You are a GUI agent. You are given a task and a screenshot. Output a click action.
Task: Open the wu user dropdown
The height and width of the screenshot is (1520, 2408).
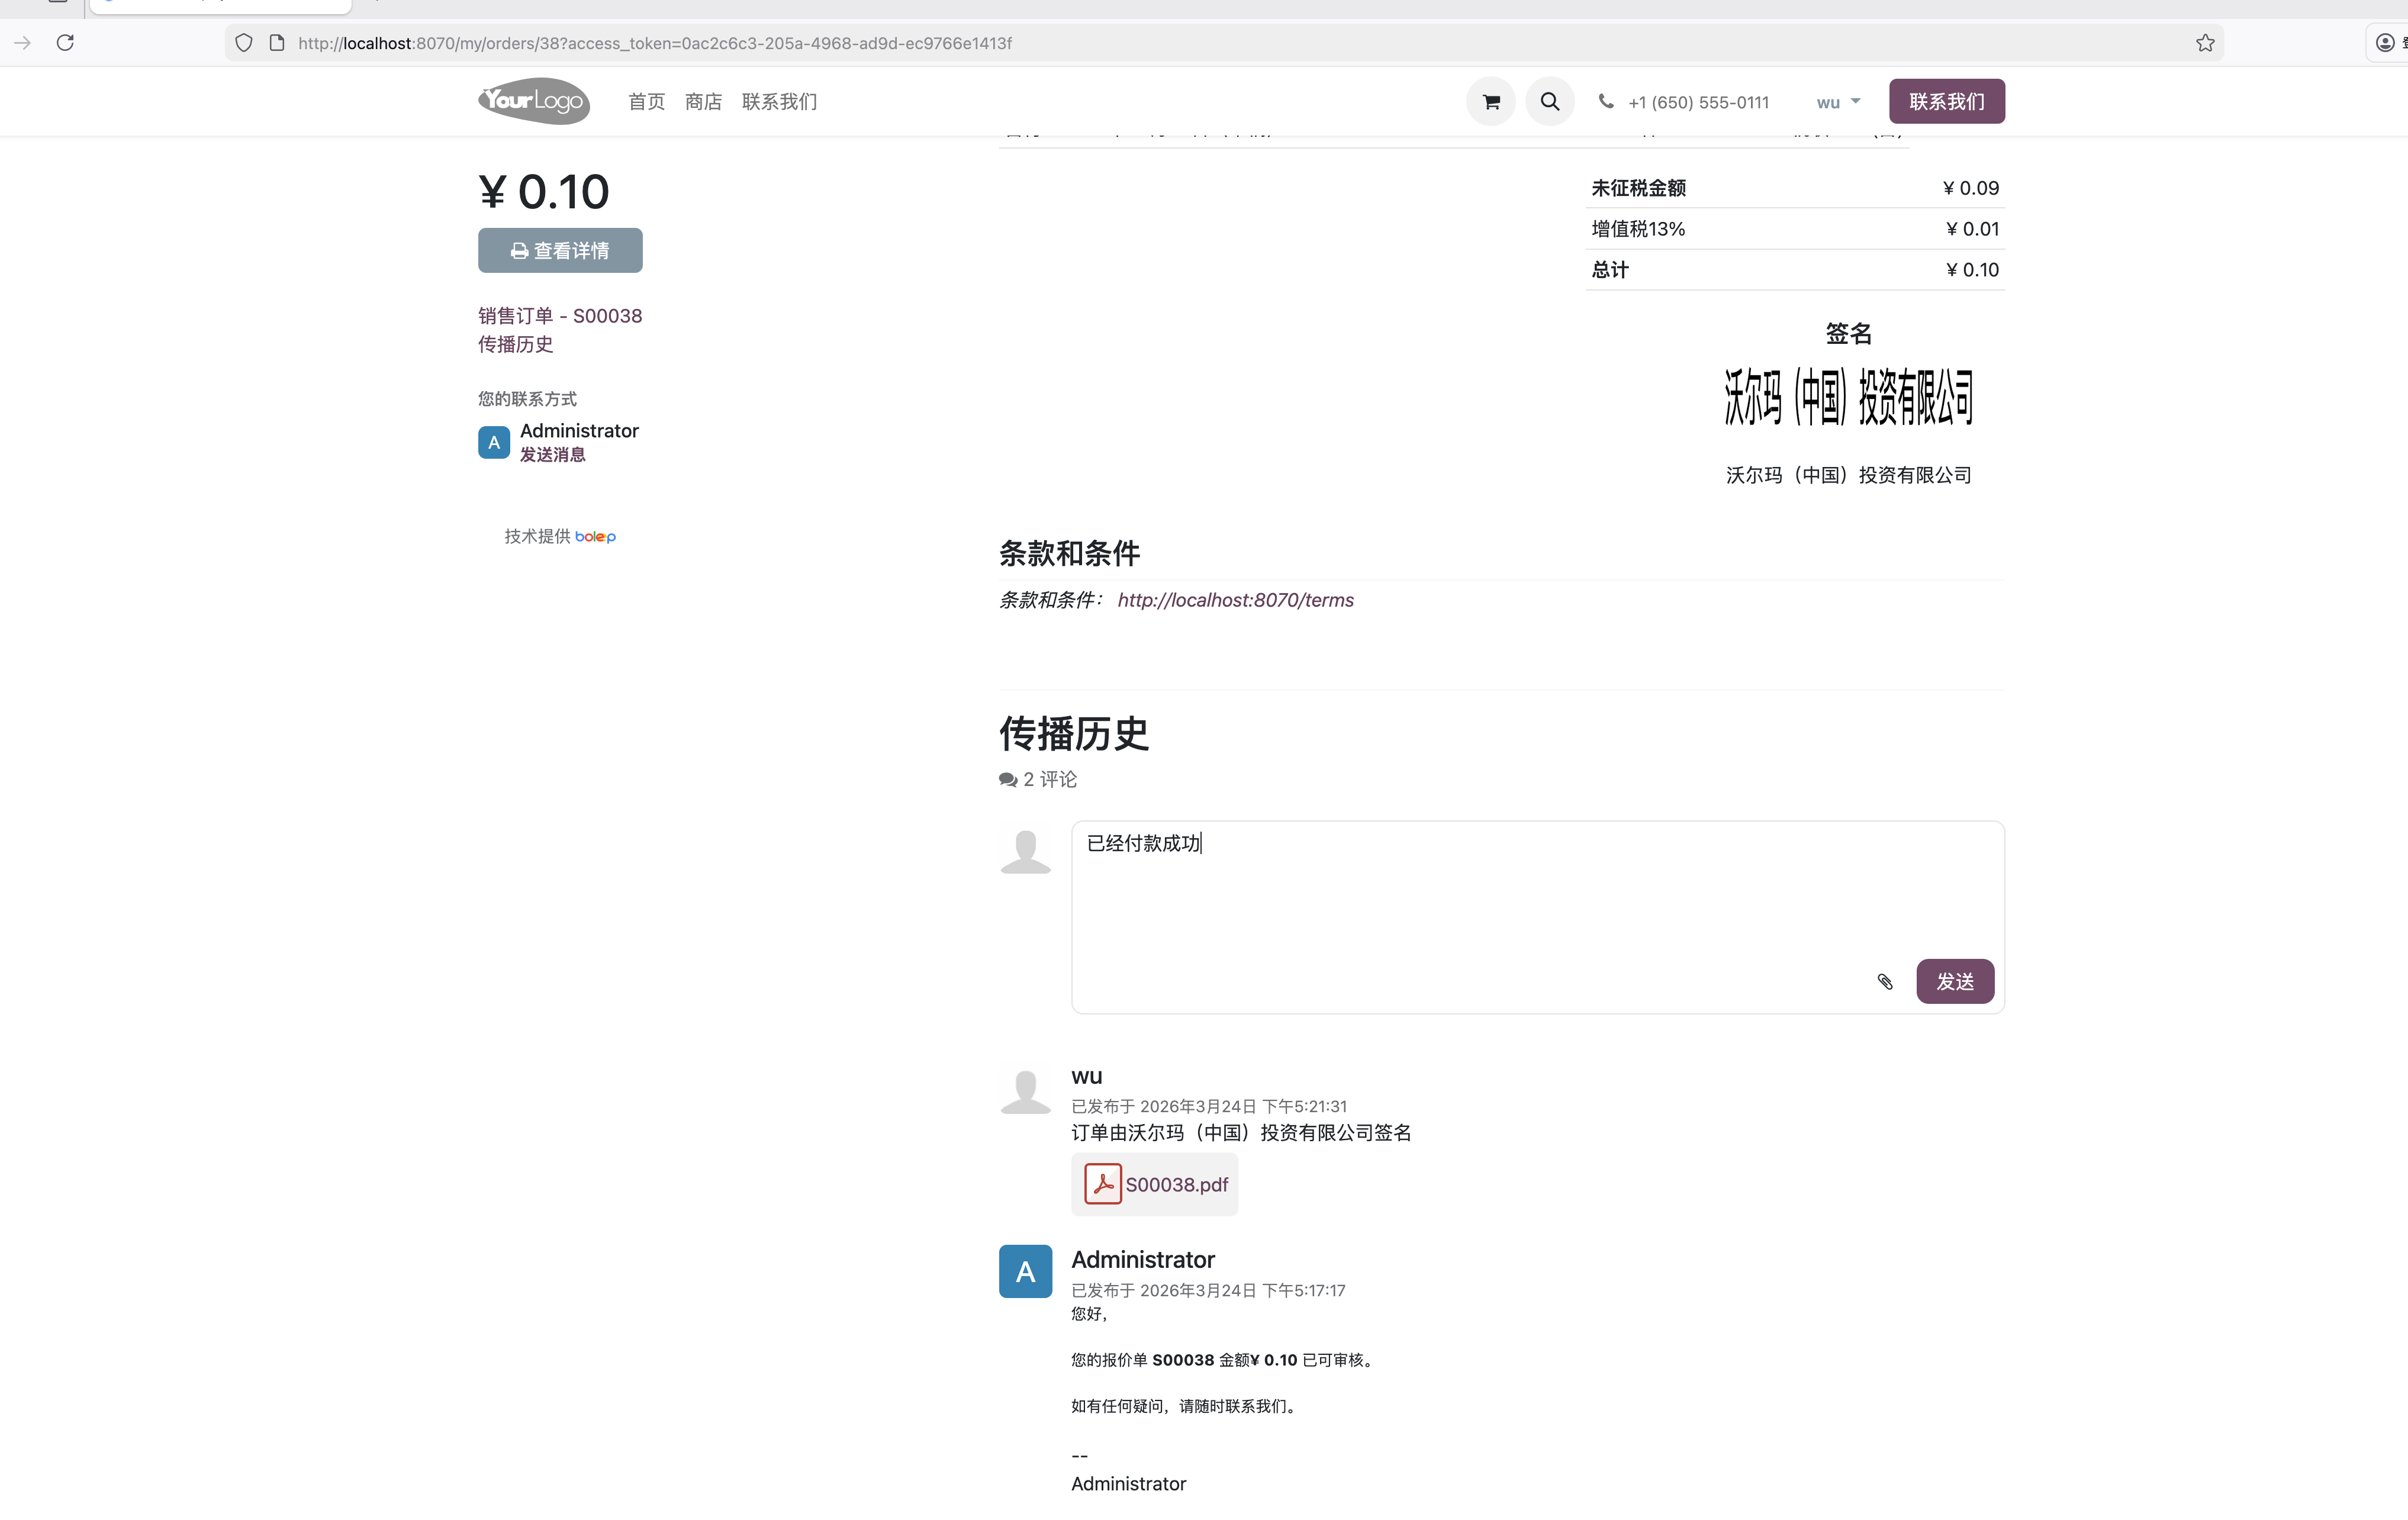[1838, 102]
